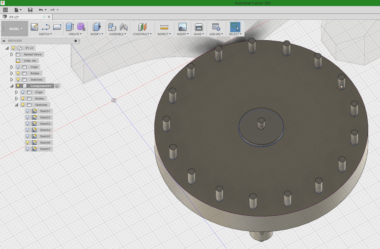The image size is (380, 249).
Task: Toggle the Component1:1 activate radio button
Action: [x=57, y=86]
